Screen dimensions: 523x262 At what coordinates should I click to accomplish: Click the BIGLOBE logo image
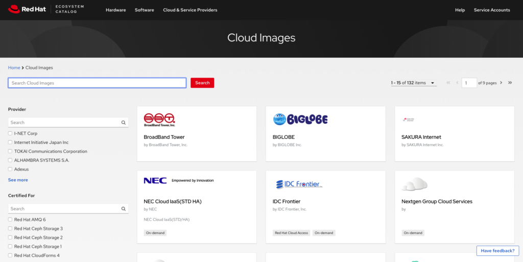coord(300,120)
